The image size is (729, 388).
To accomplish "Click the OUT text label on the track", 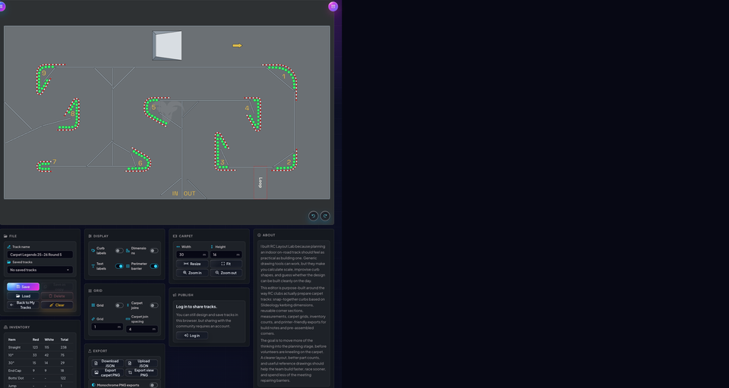I will pyautogui.click(x=189, y=193).
